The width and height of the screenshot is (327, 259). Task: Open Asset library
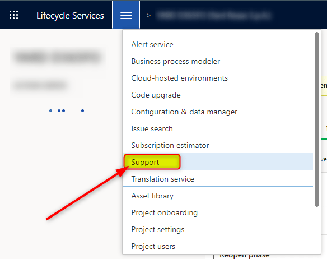pyautogui.click(x=218, y=196)
